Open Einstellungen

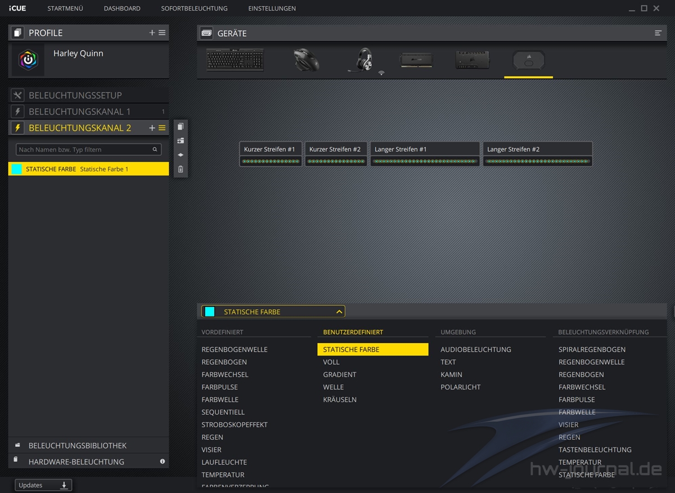[272, 8]
